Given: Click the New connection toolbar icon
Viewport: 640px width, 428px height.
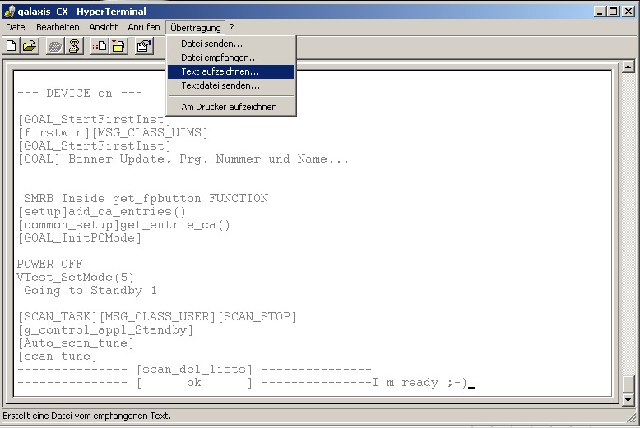Looking at the screenshot, I should point(12,46).
